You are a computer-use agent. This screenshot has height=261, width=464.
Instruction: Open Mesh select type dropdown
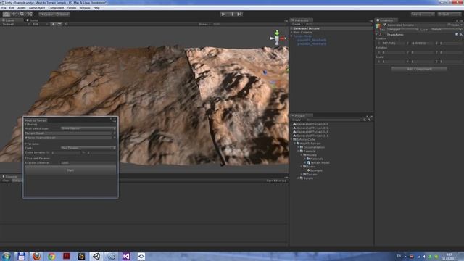tap(88, 128)
